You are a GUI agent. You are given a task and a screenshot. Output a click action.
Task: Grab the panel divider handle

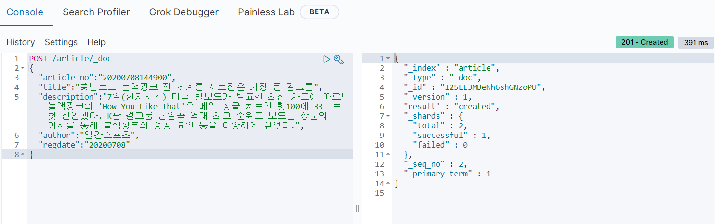[x=357, y=208]
